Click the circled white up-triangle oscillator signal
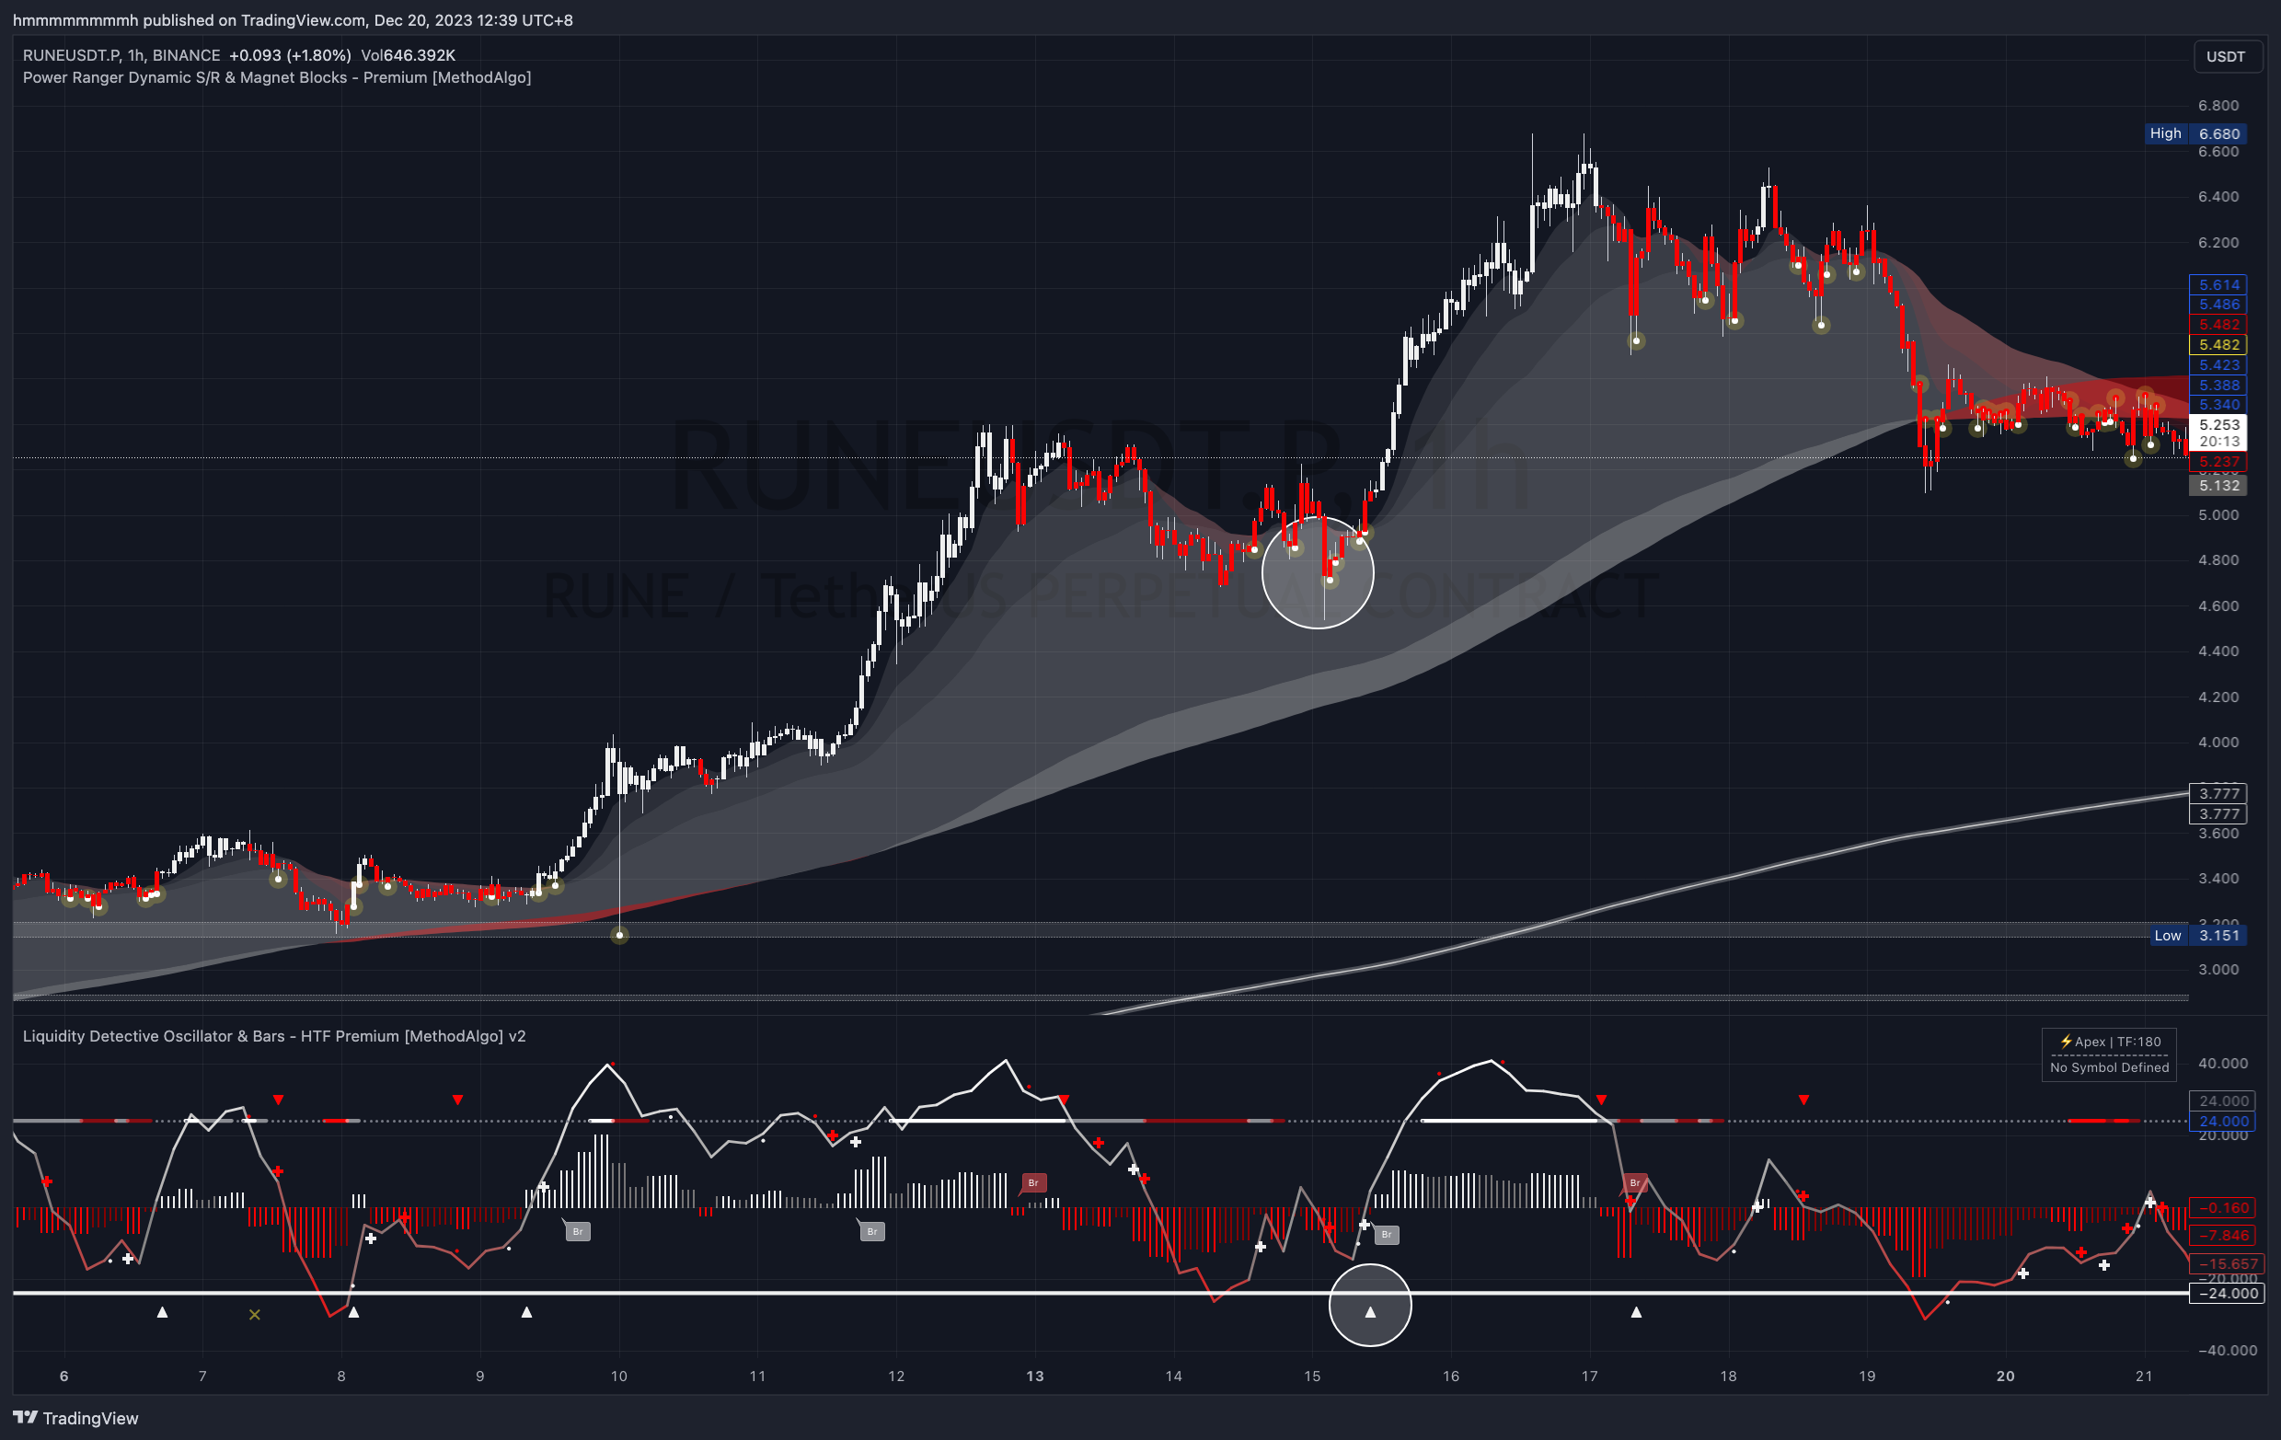The width and height of the screenshot is (2281, 1440). 1370,1312
